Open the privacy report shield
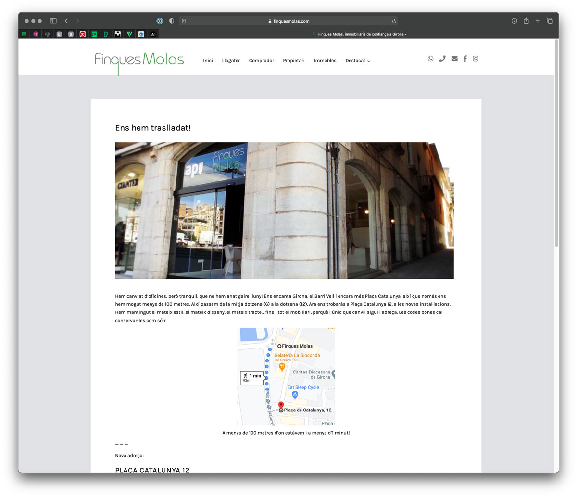This screenshot has height=497, width=577. (172, 21)
